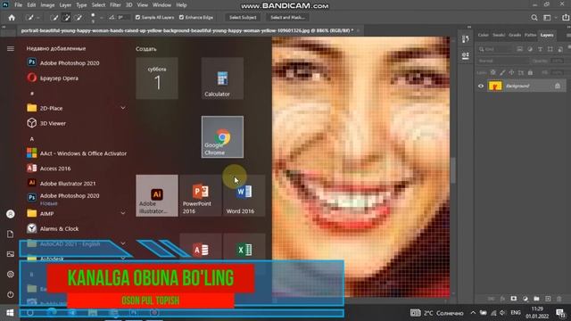This screenshot has height=321, width=571.
Task: Open the Image menu
Action: point(47,5)
